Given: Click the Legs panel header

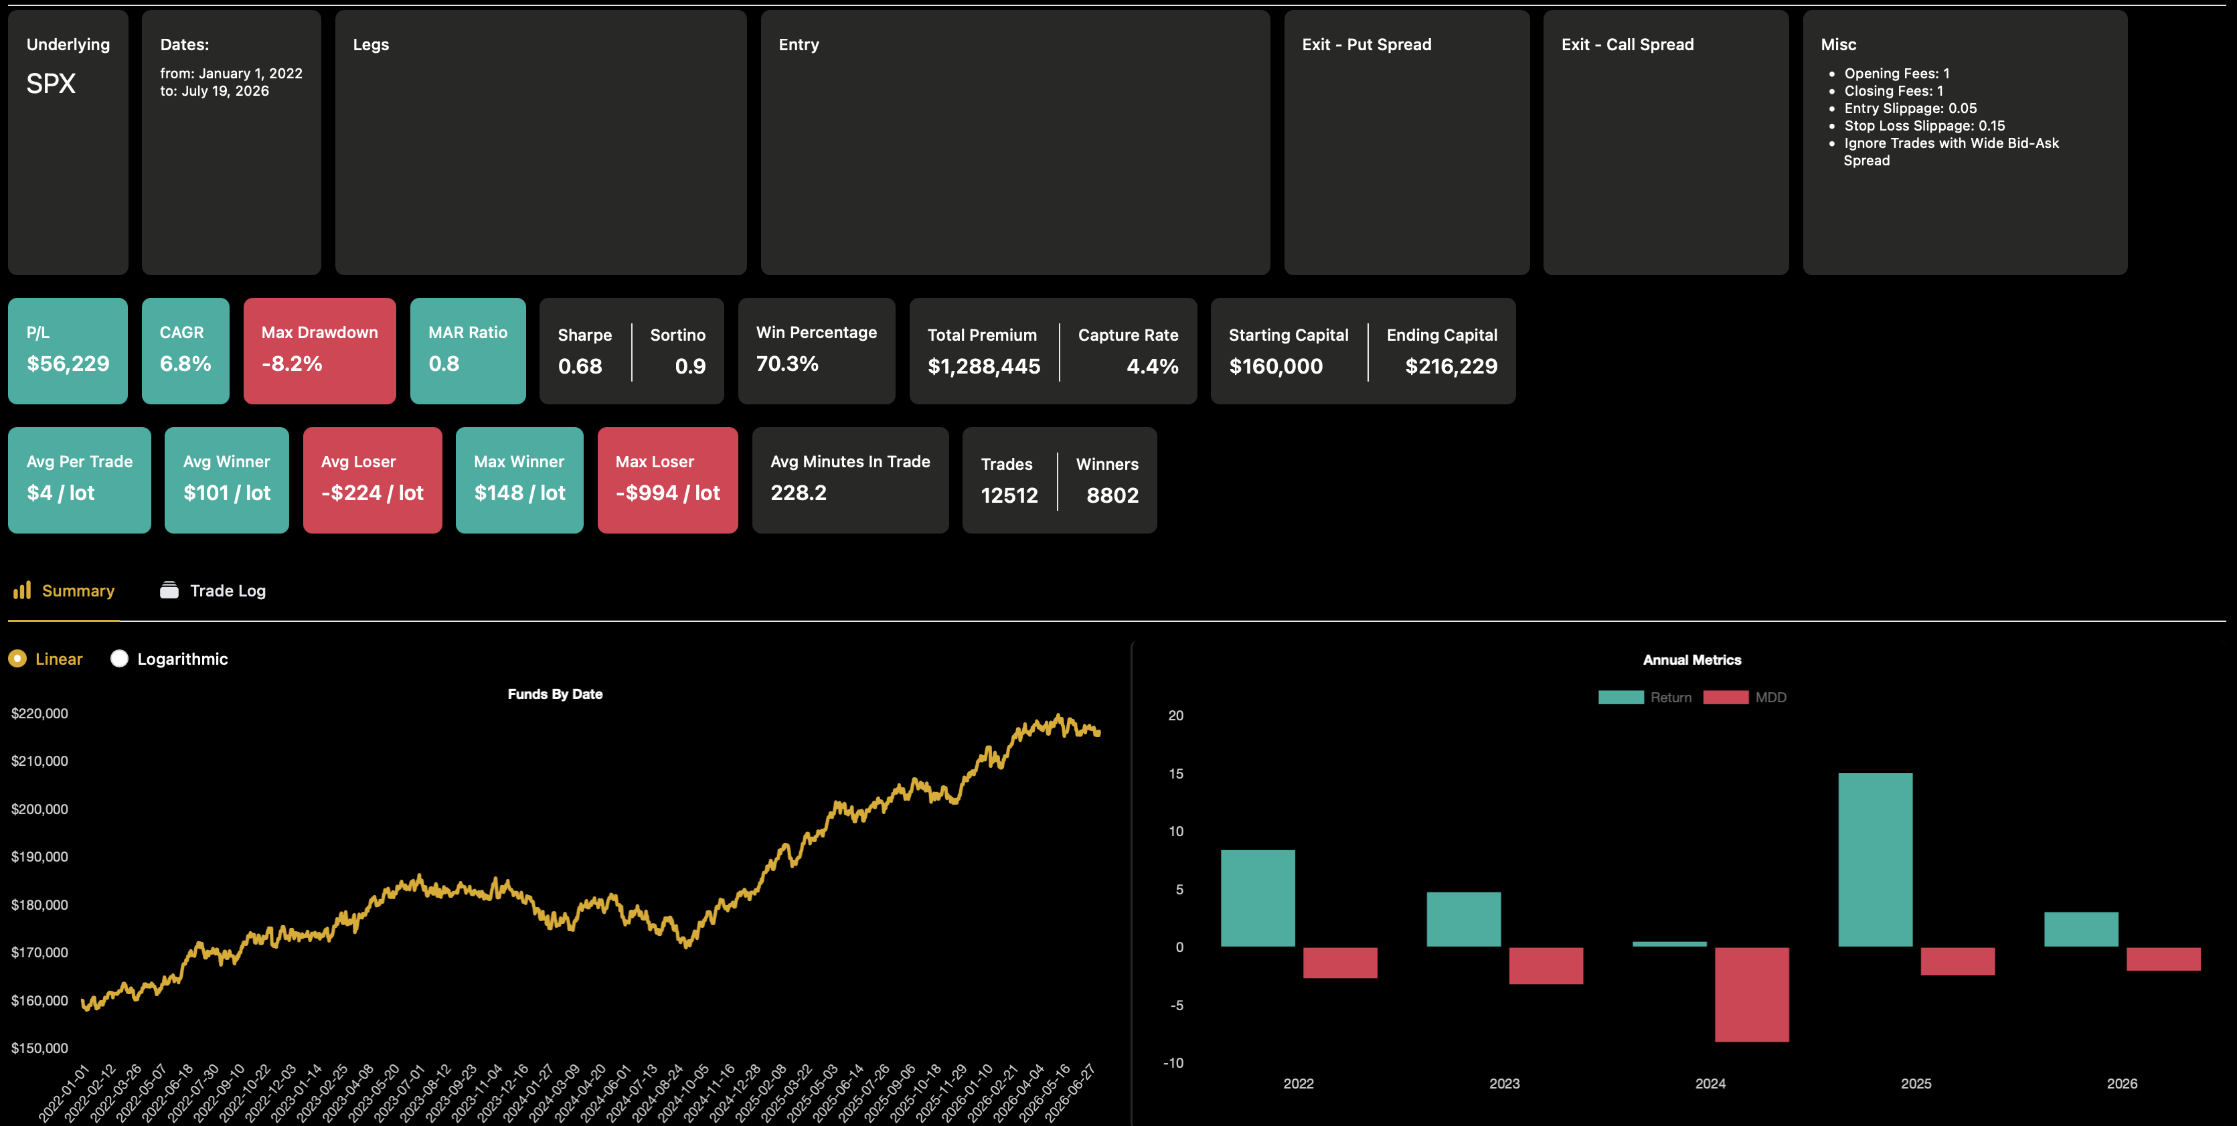Looking at the screenshot, I should [371, 44].
